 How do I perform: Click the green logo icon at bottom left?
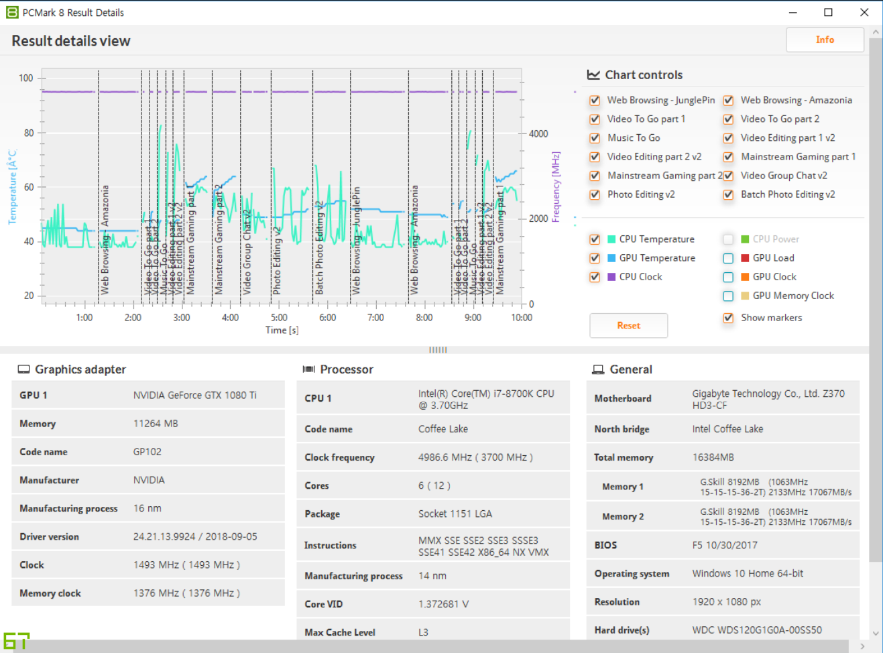16,641
